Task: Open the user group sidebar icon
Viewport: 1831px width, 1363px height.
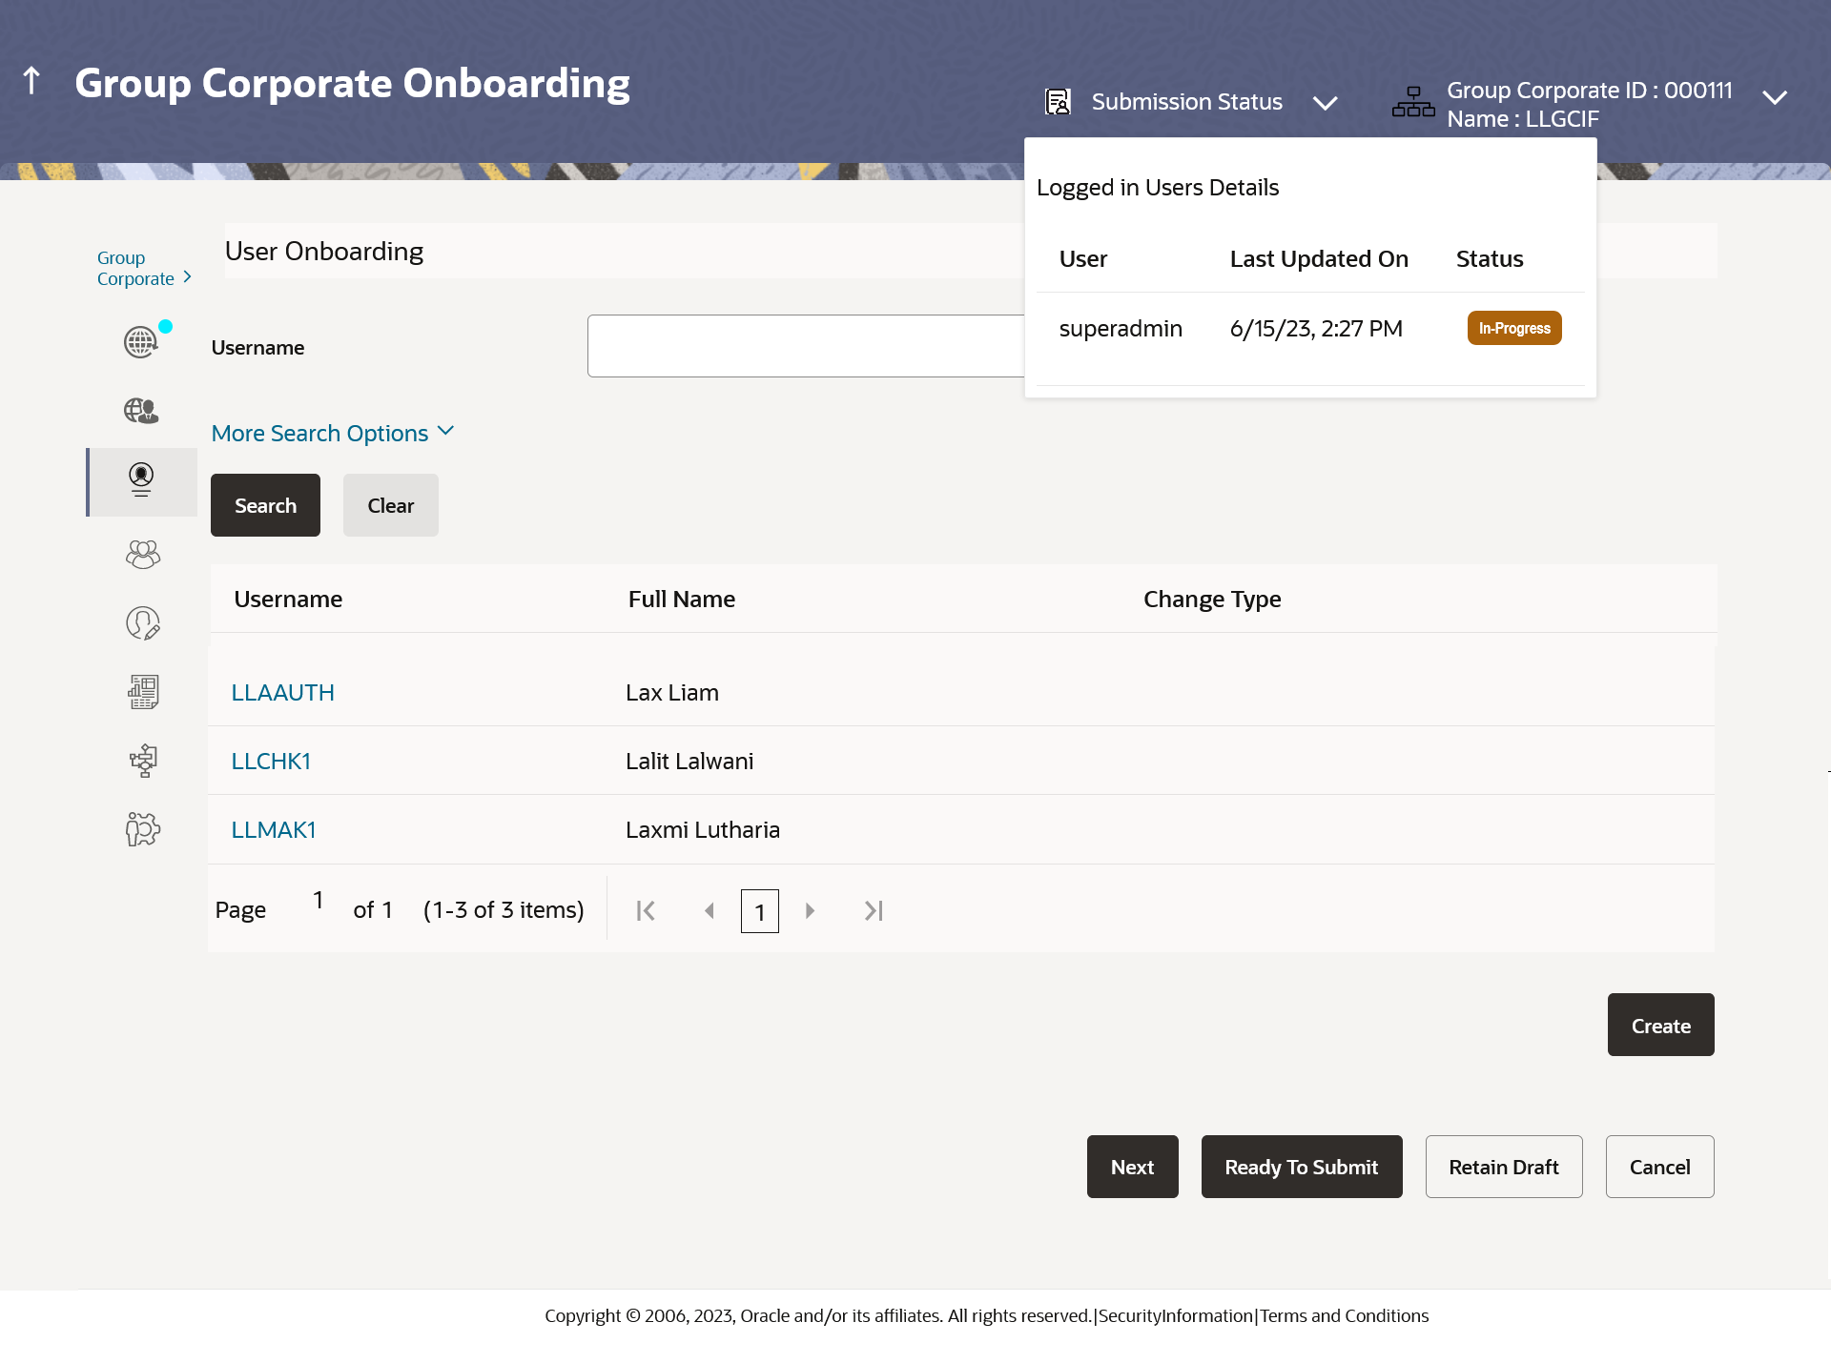Action: click(x=142, y=555)
